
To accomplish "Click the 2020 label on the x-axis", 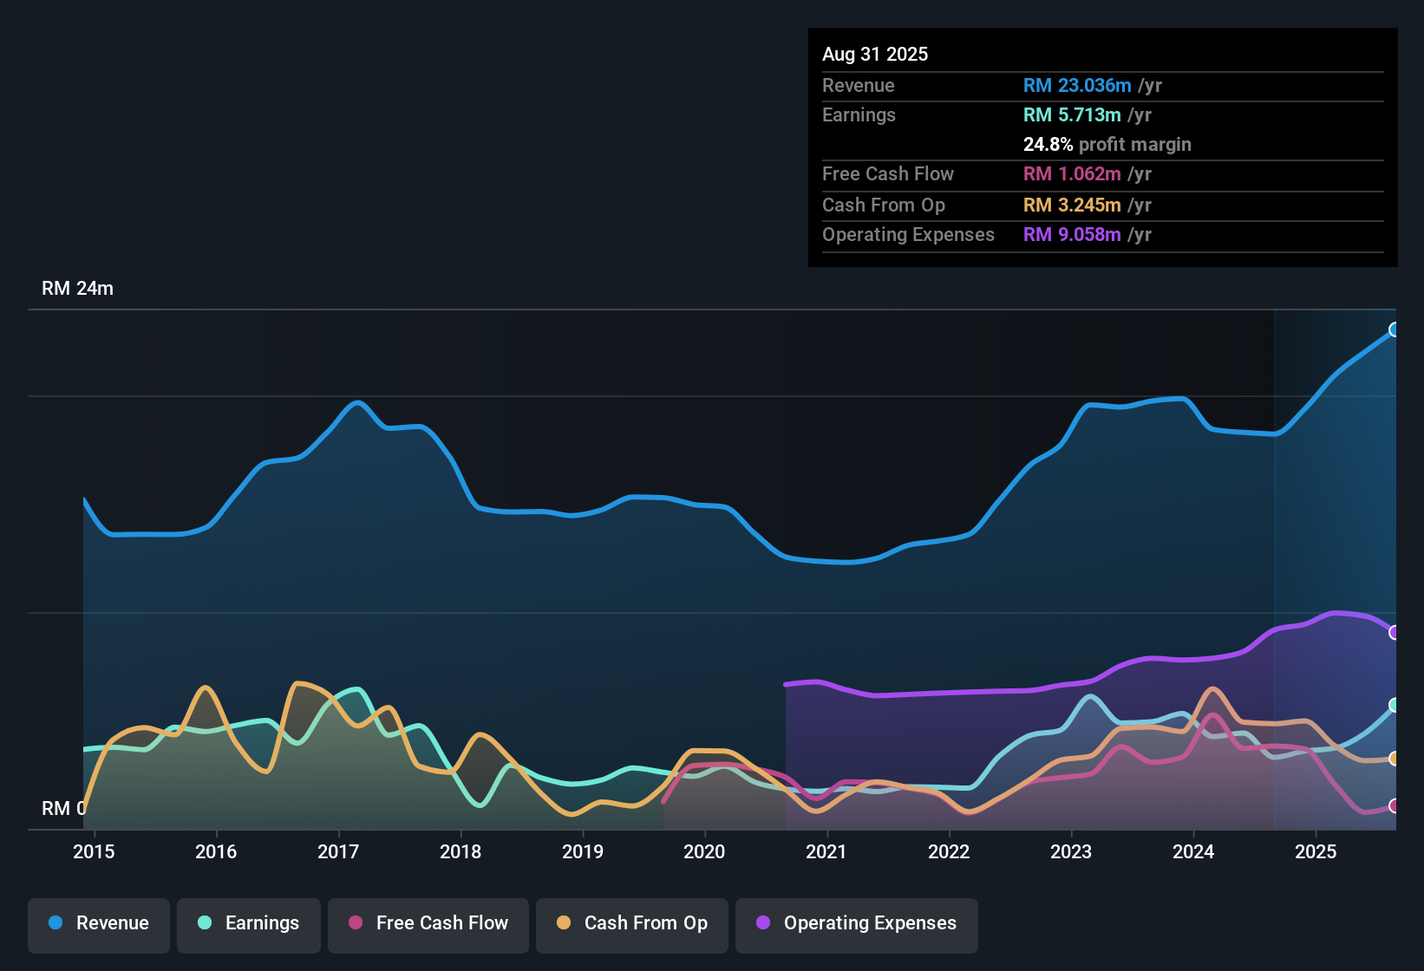I will [x=705, y=851].
